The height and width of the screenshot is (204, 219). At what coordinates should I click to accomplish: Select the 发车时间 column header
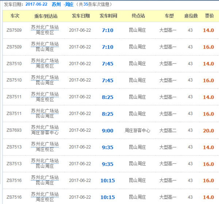108,16
